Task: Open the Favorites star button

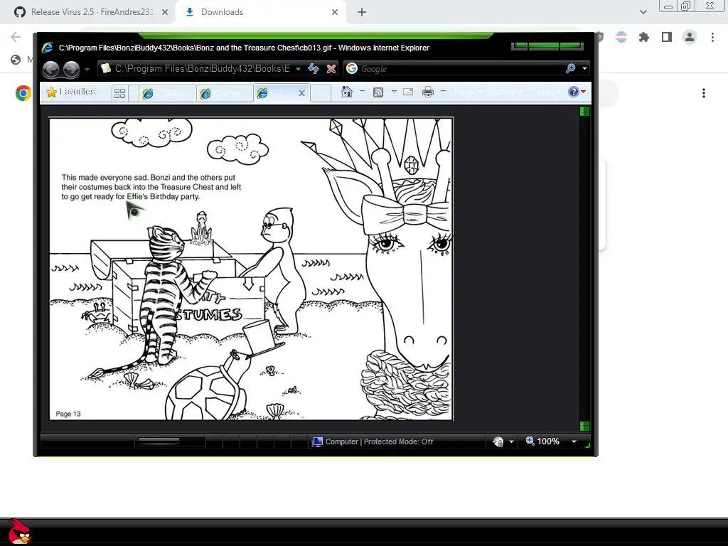Action: point(70,92)
